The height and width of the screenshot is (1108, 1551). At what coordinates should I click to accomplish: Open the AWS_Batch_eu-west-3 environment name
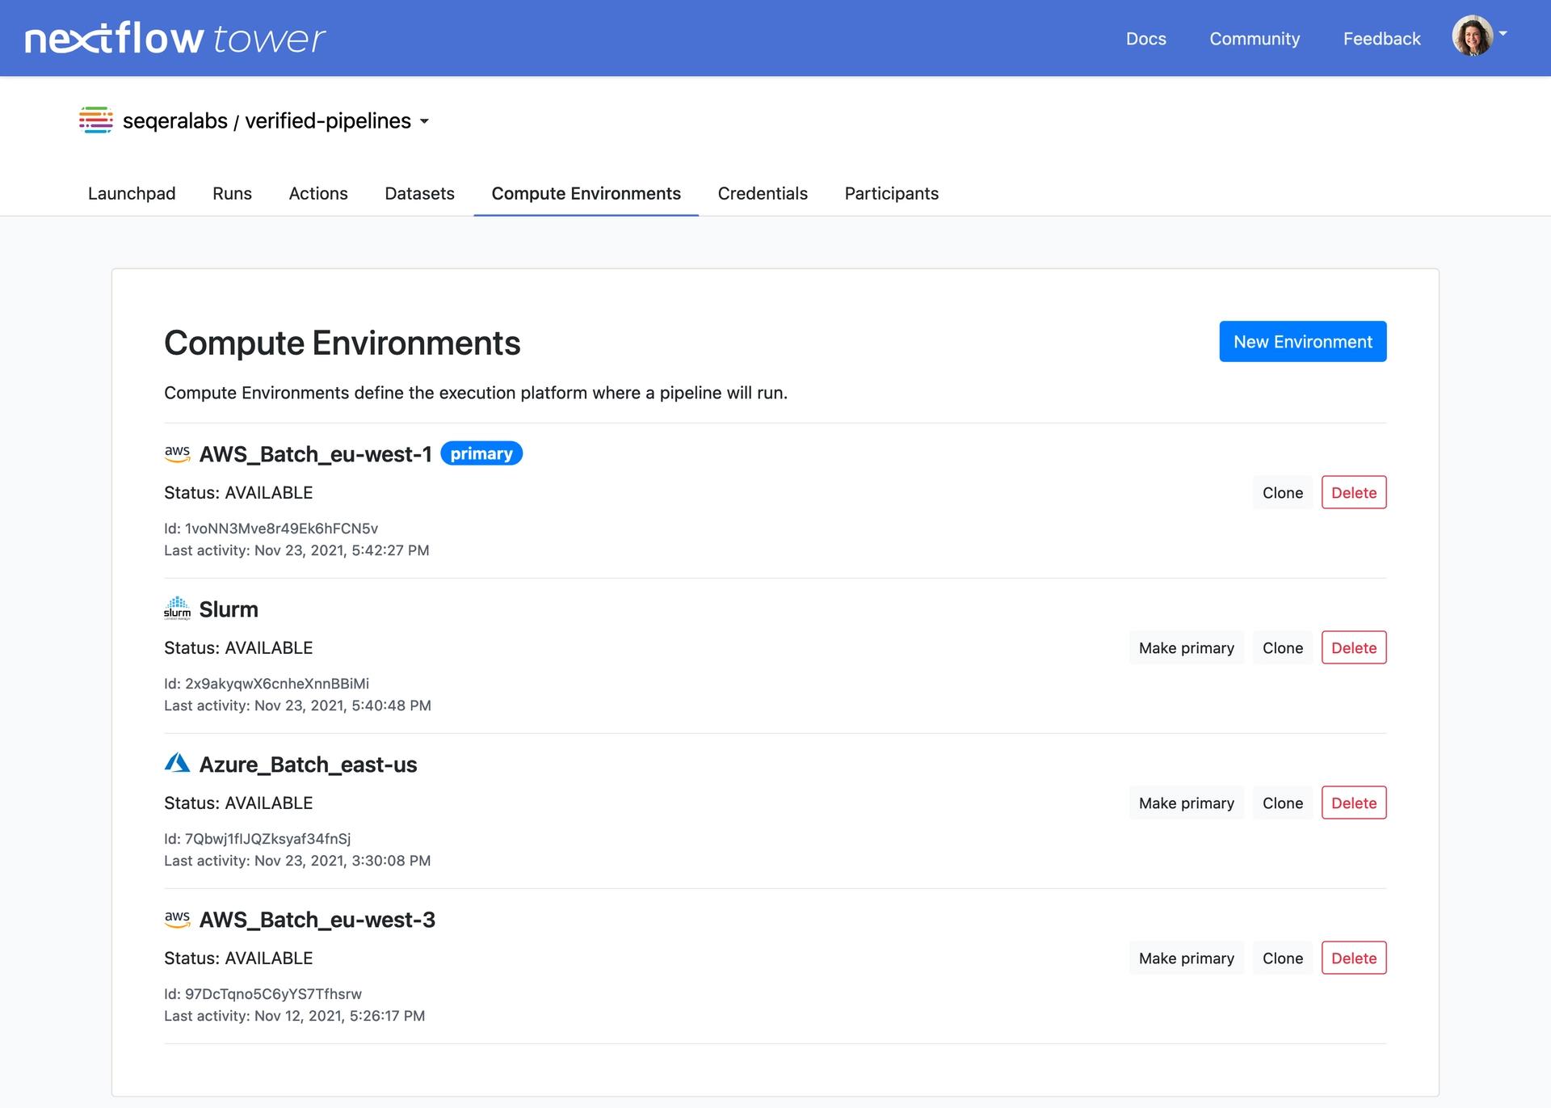point(317,920)
